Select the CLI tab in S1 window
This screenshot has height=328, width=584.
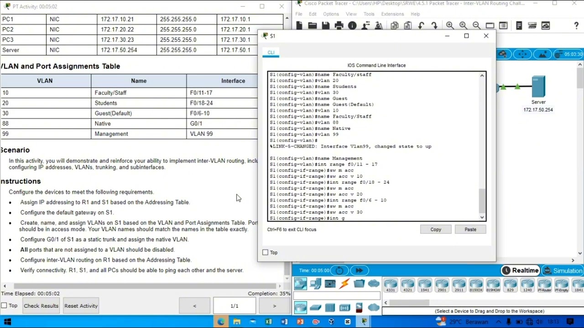pos(271,52)
